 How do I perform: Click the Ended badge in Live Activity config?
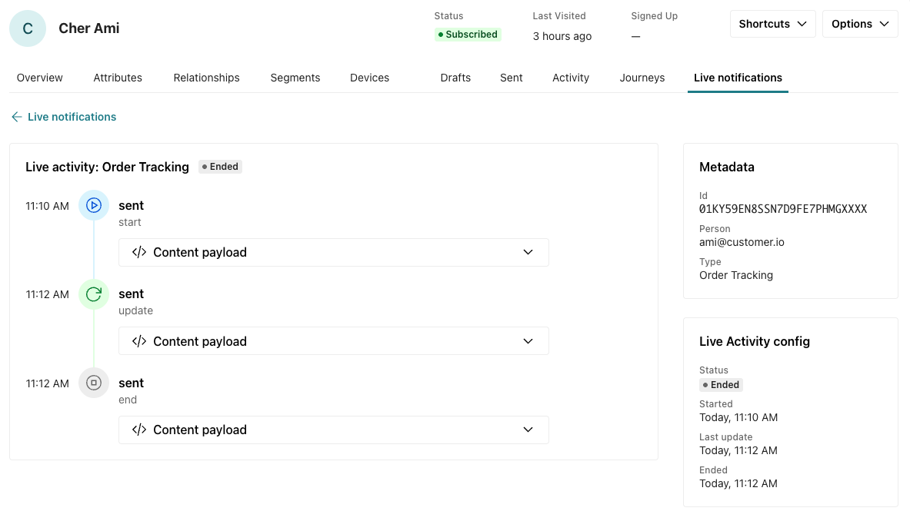click(x=721, y=385)
